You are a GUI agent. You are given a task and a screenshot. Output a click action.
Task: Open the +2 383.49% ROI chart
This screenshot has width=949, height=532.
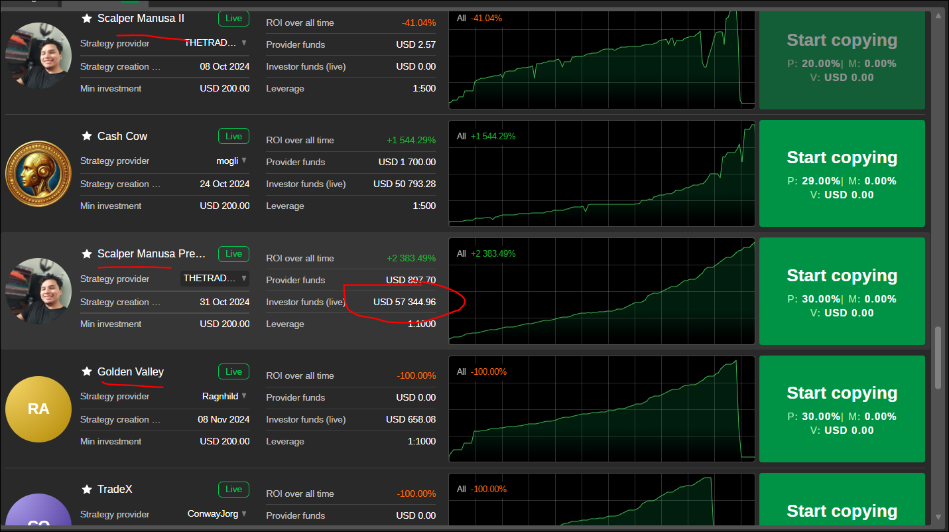601,291
